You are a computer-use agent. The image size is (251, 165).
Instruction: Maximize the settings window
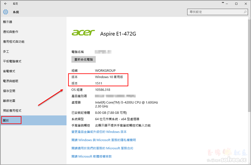pos(236,4)
